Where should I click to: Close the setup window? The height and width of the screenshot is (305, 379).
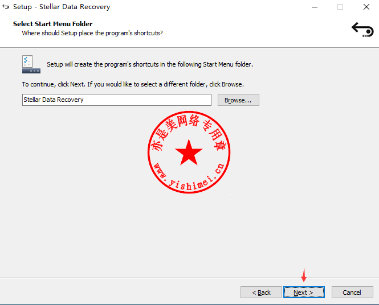coord(366,7)
